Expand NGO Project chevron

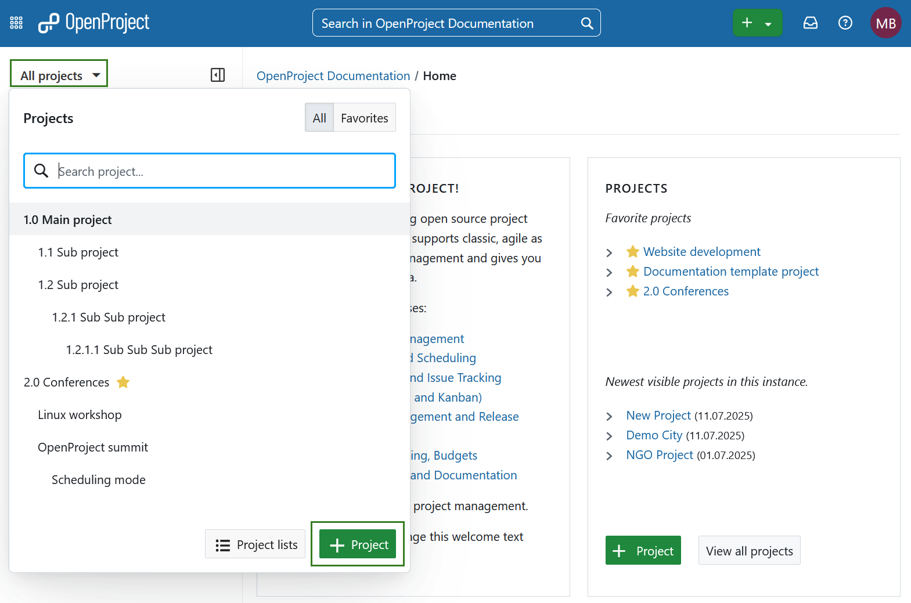click(609, 456)
